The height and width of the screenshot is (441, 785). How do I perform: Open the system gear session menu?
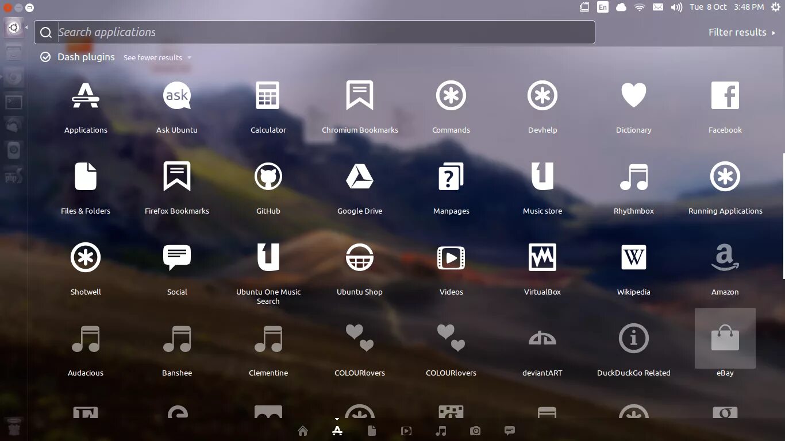[x=776, y=7]
